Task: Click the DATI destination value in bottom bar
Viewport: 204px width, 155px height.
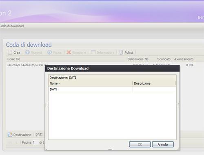Action: point(39,135)
